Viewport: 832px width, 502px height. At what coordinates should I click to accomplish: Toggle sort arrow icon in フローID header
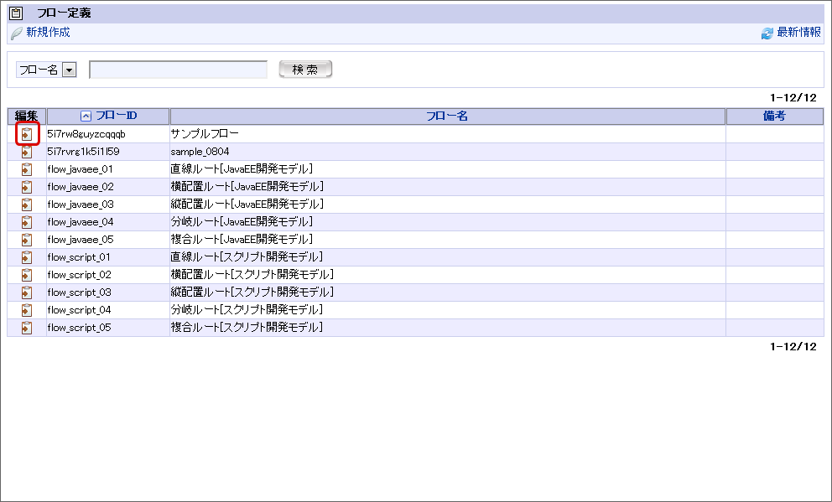pyautogui.click(x=86, y=116)
